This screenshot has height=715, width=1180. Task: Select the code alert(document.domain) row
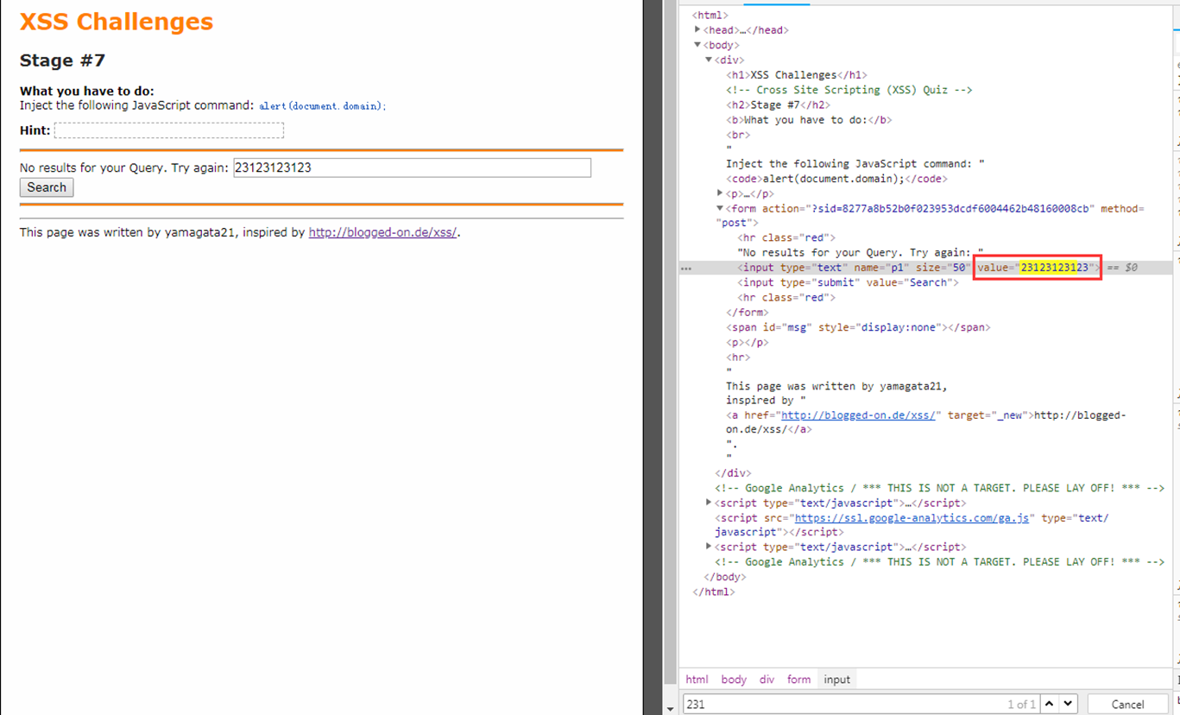click(x=836, y=179)
